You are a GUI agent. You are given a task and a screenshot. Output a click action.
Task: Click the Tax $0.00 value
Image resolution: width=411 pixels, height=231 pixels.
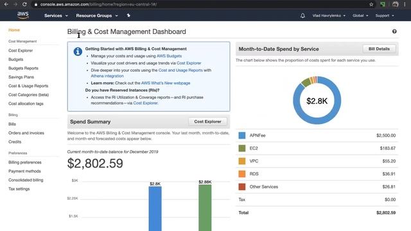(x=390, y=200)
